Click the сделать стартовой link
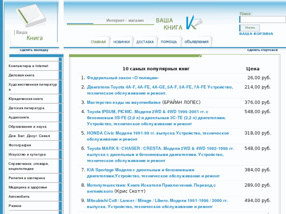 (x=262, y=50)
